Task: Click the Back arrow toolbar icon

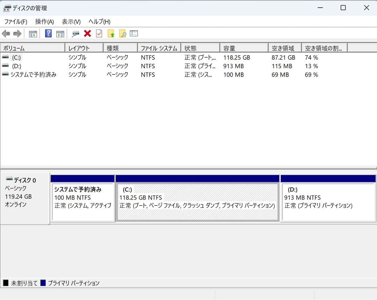Action: point(6,34)
